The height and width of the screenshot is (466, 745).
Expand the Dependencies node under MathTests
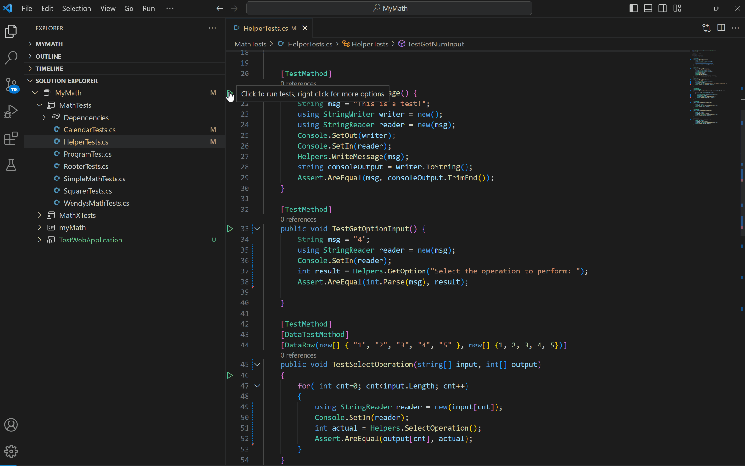tap(44, 117)
